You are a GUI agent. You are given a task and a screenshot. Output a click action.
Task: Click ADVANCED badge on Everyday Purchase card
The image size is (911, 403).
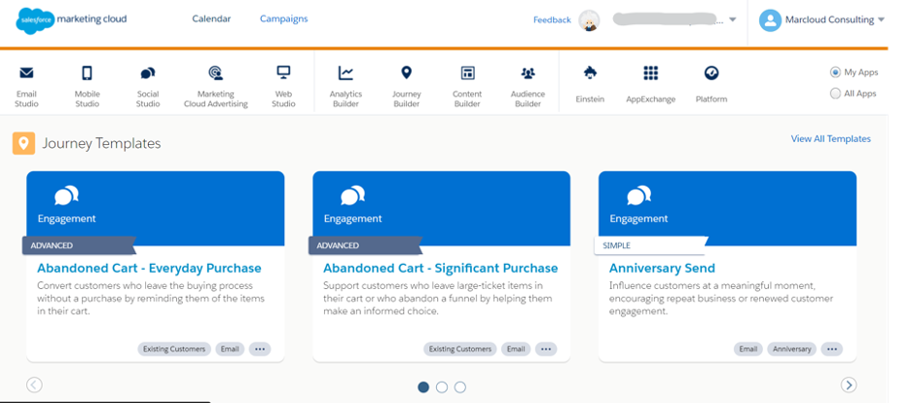78,245
